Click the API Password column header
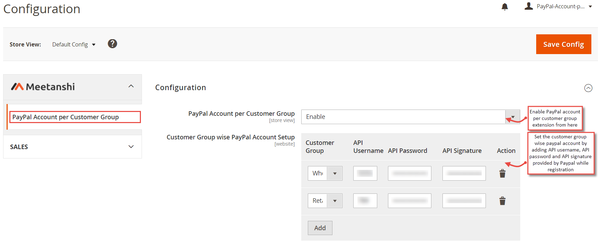The width and height of the screenshot is (599, 242). 407,150
